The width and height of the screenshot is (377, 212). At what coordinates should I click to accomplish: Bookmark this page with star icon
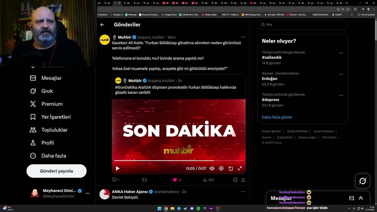(348, 9)
